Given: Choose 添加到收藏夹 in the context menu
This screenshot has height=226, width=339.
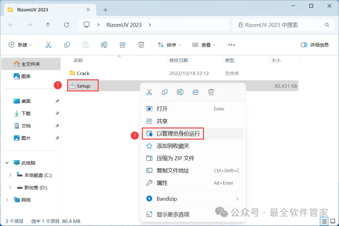Looking at the screenshot, I should coord(193,146).
